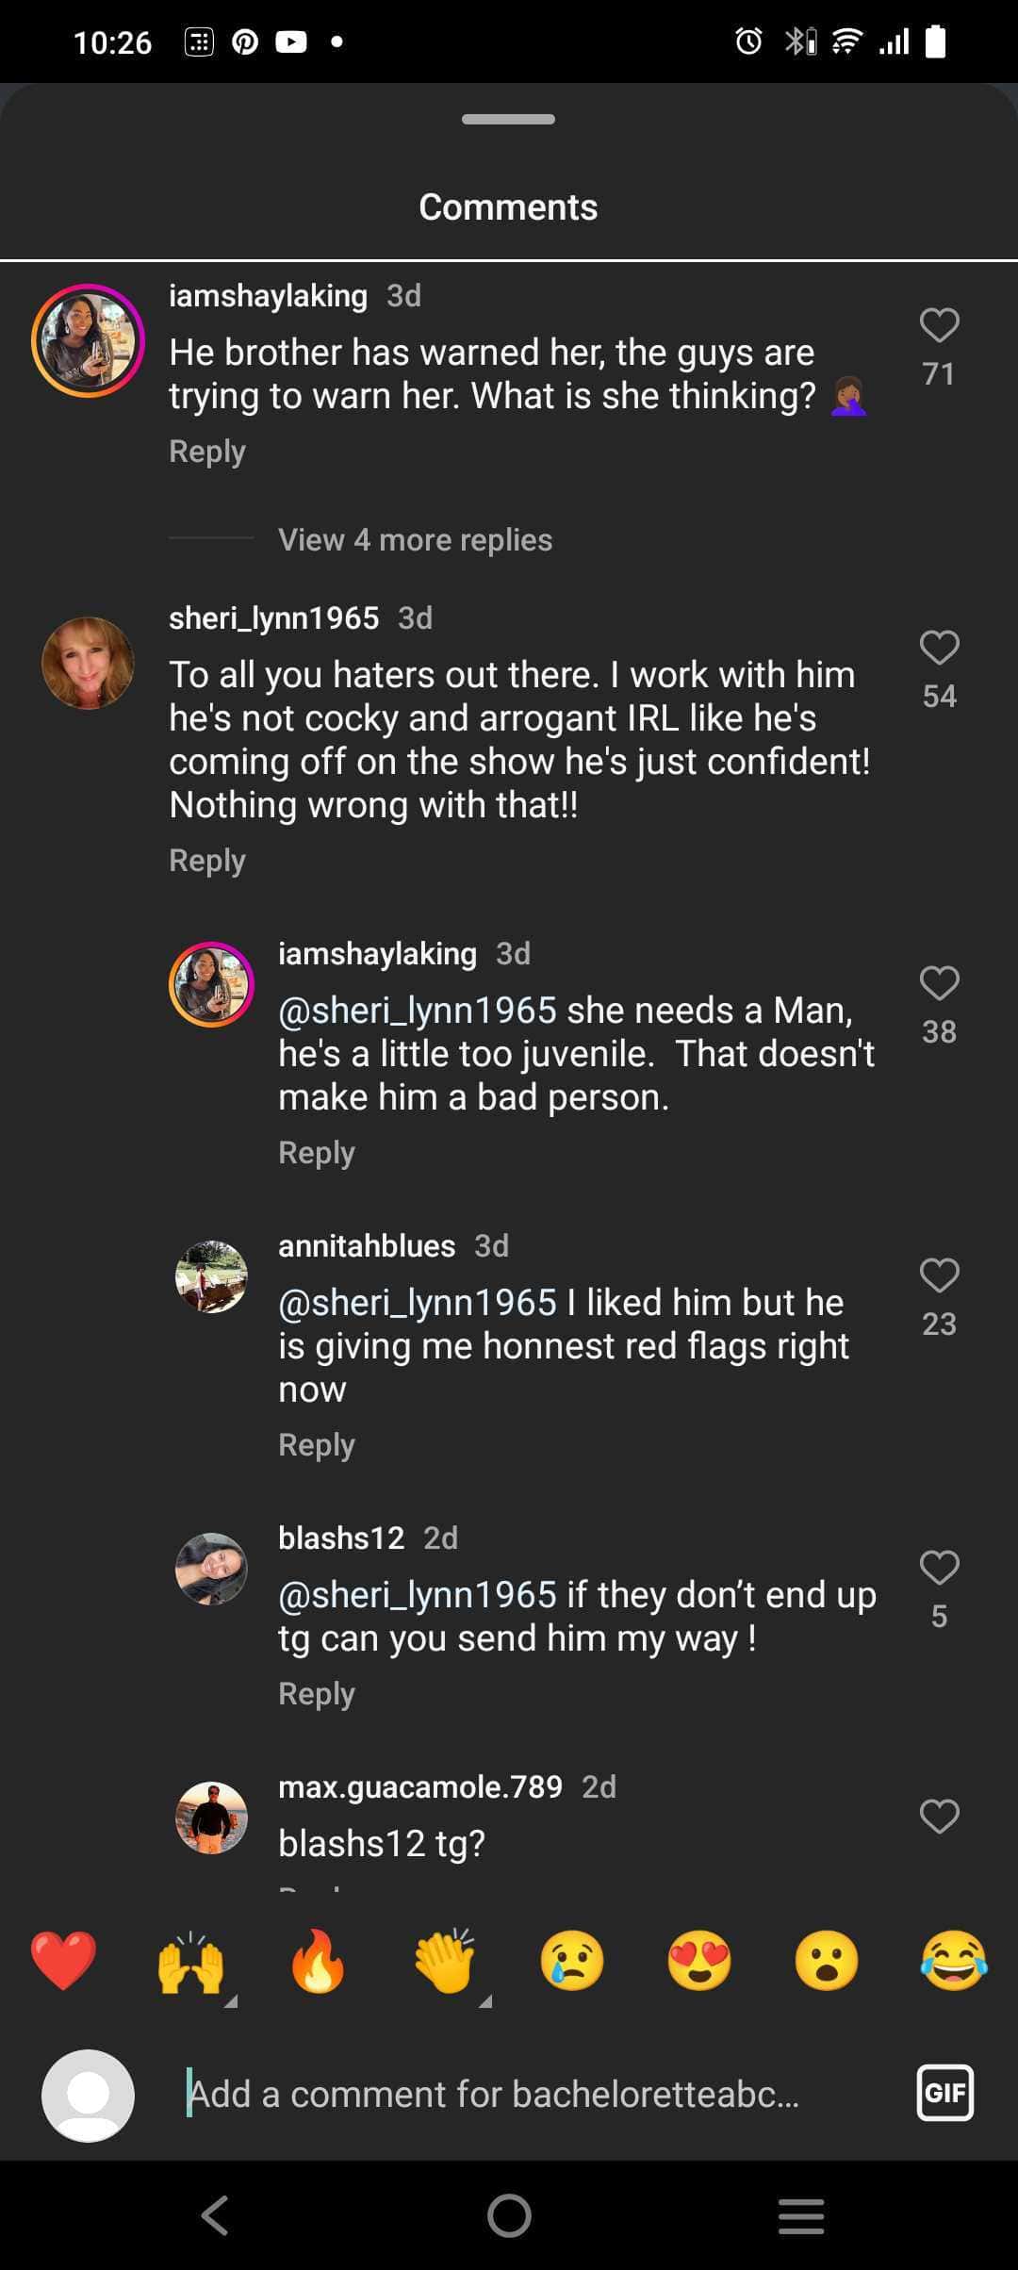
Task: Tap the heart on blashs12's reply
Action: pos(939,1568)
